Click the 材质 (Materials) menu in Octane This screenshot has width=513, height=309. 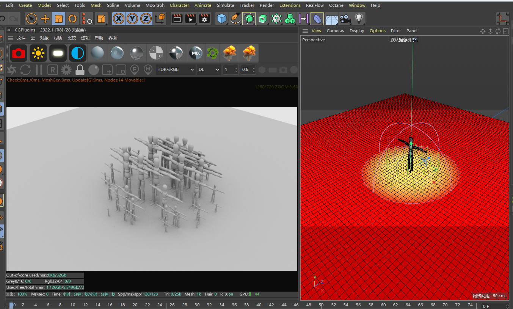(x=58, y=38)
